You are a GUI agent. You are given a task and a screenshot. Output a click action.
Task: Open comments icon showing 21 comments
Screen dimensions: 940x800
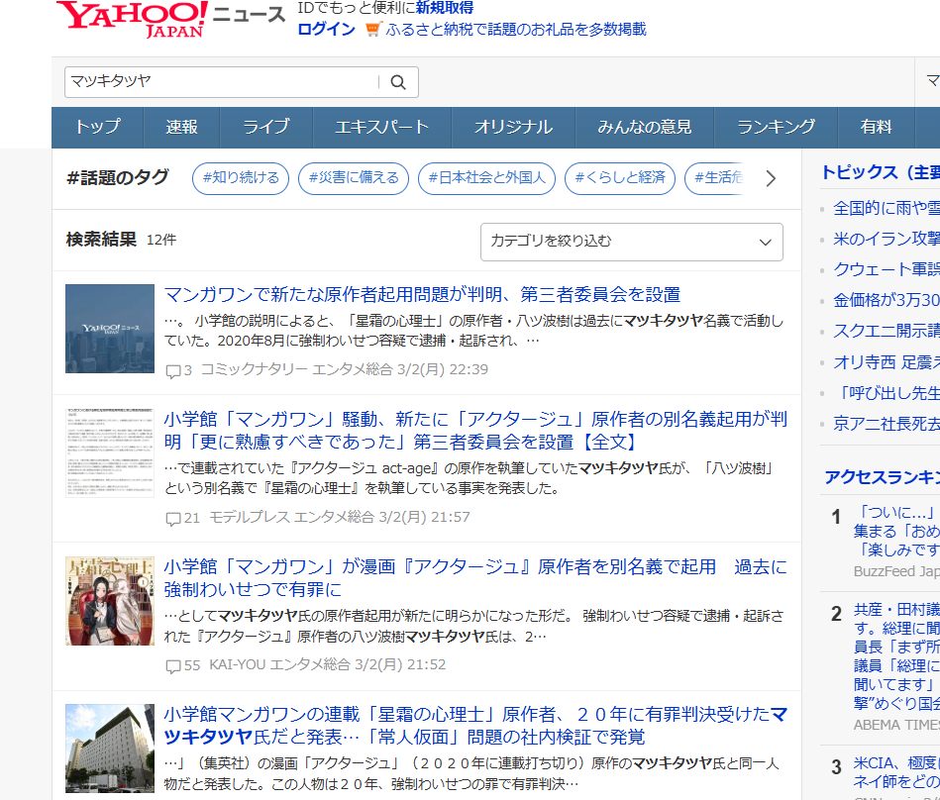[173, 518]
